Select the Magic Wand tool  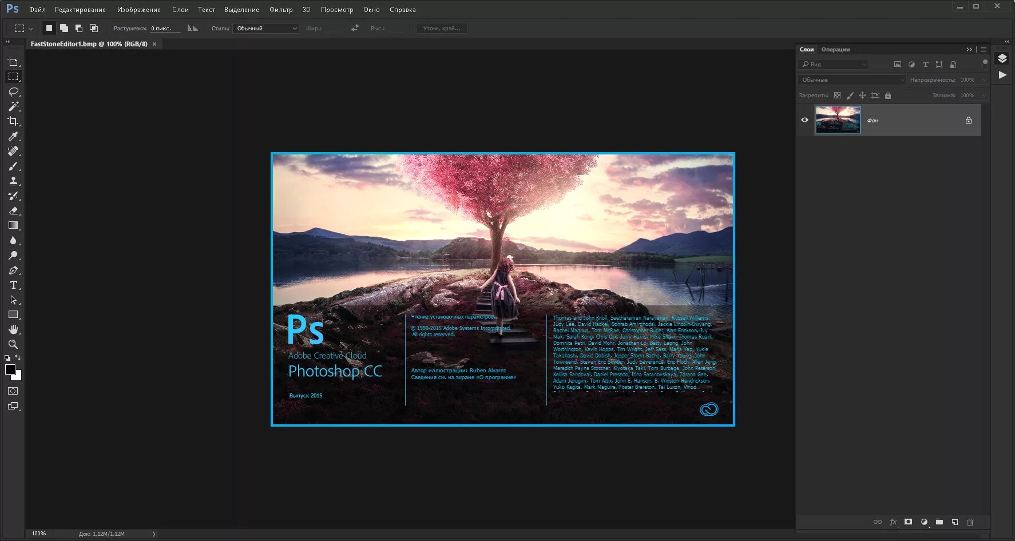point(13,106)
